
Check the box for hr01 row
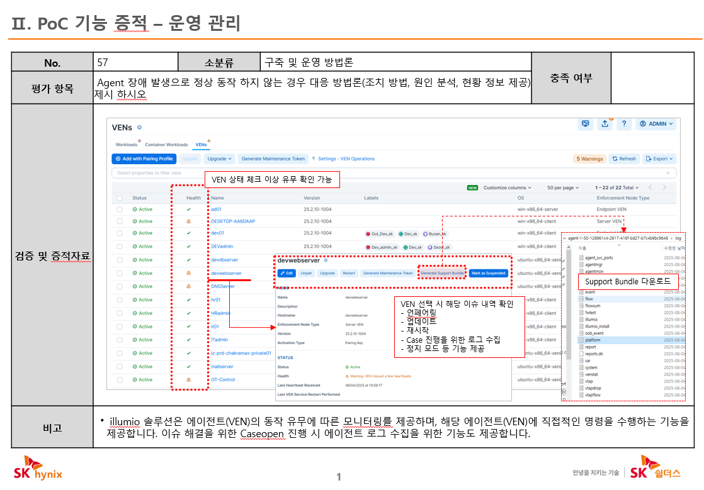(x=120, y=300)
